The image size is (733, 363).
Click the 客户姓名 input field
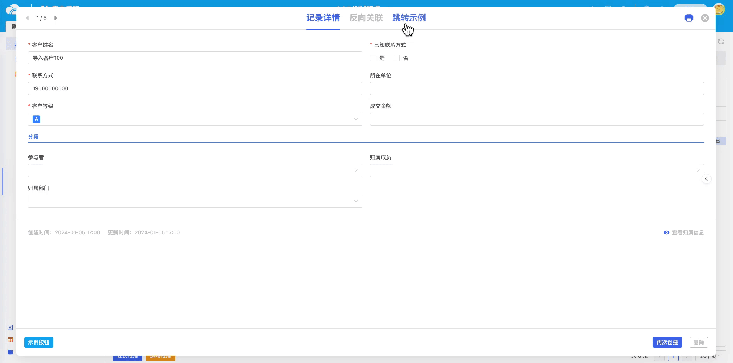(195, 58)
